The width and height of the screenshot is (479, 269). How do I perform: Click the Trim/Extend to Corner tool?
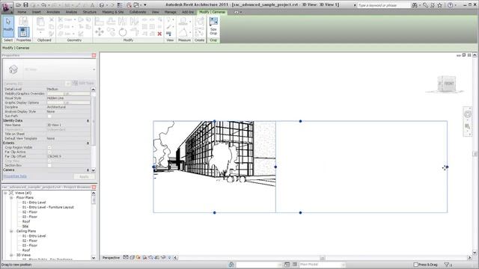click(135, 31)
